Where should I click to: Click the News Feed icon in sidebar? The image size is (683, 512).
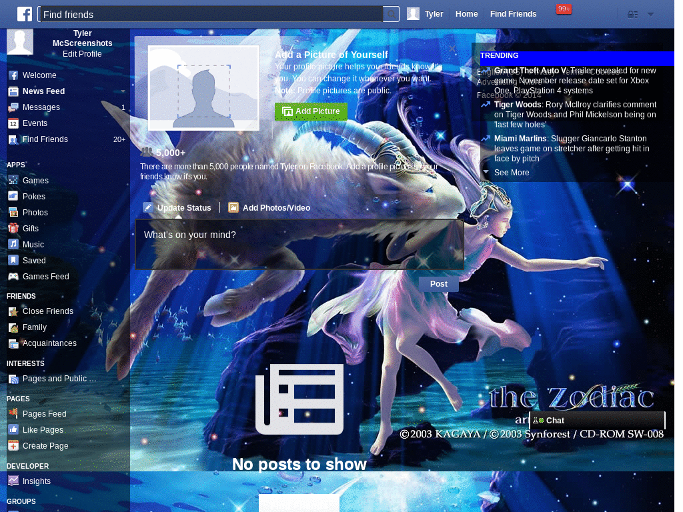[13, 91]
